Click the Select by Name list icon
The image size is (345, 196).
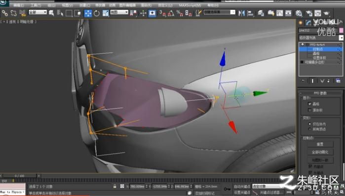click(x=60, y=13)
